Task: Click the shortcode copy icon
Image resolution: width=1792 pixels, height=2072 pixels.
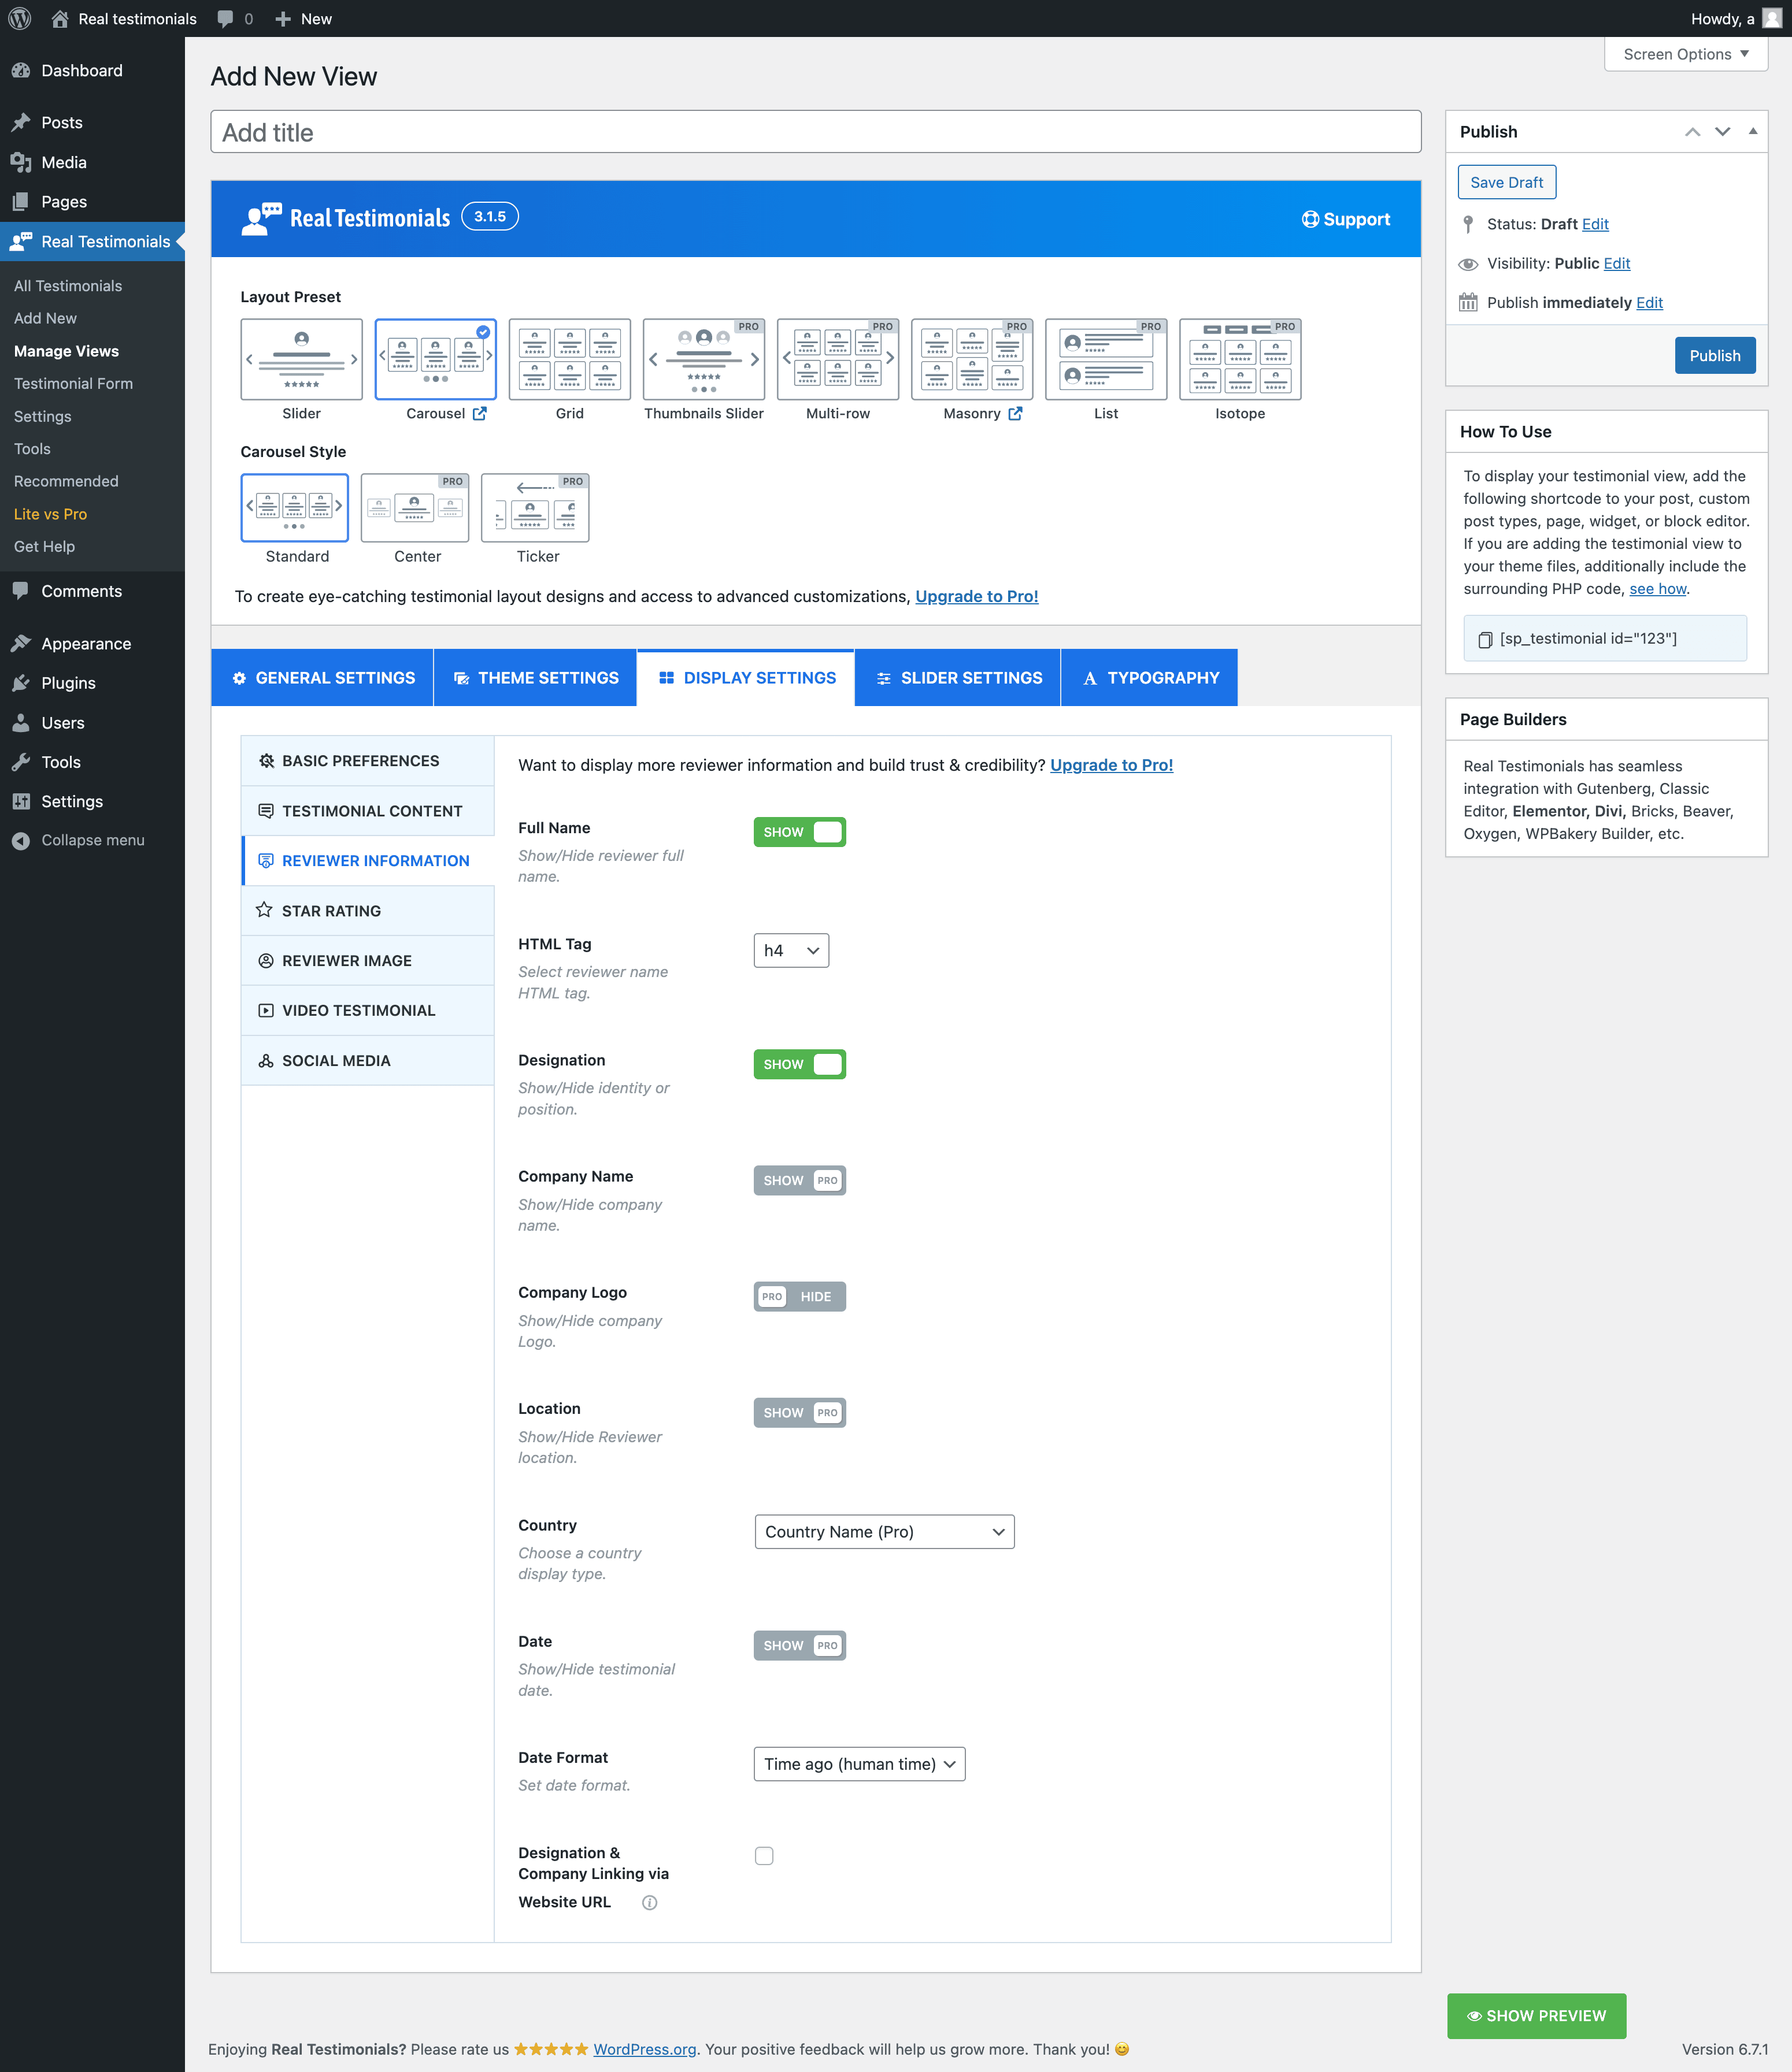Action: click(x=1485, y=639)
